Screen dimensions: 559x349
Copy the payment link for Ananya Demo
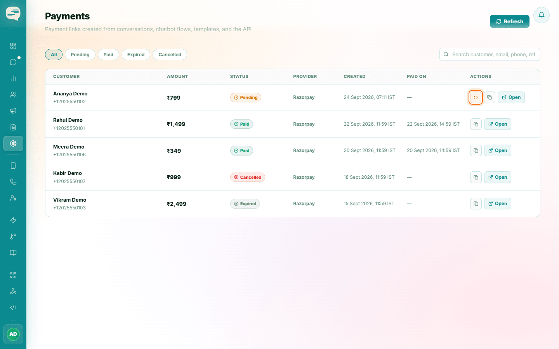coord(490,97)
